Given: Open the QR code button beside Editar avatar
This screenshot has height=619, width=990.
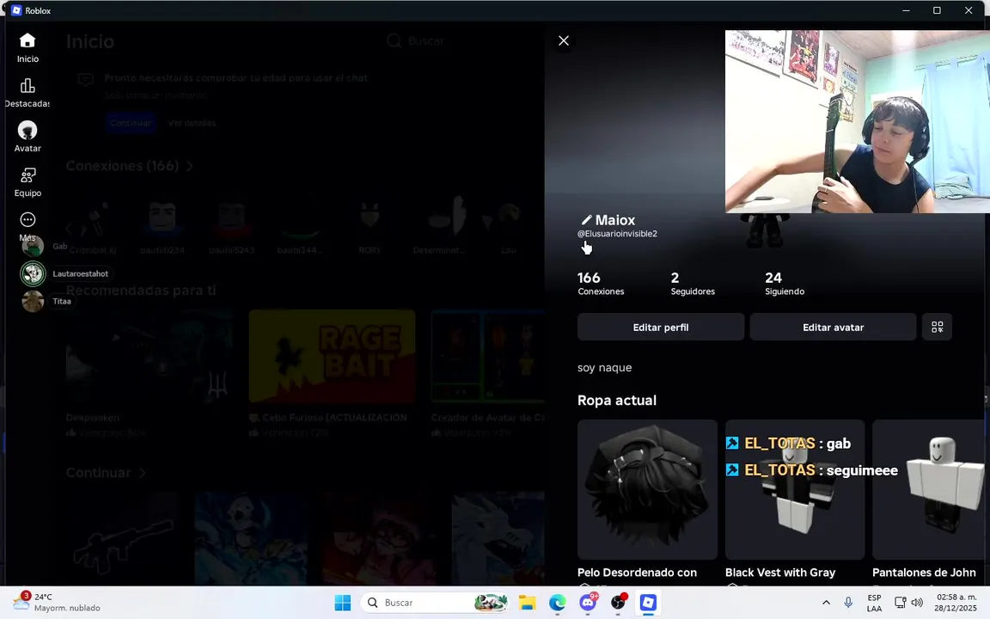Looking at the screenshot, I should [937, 327].
